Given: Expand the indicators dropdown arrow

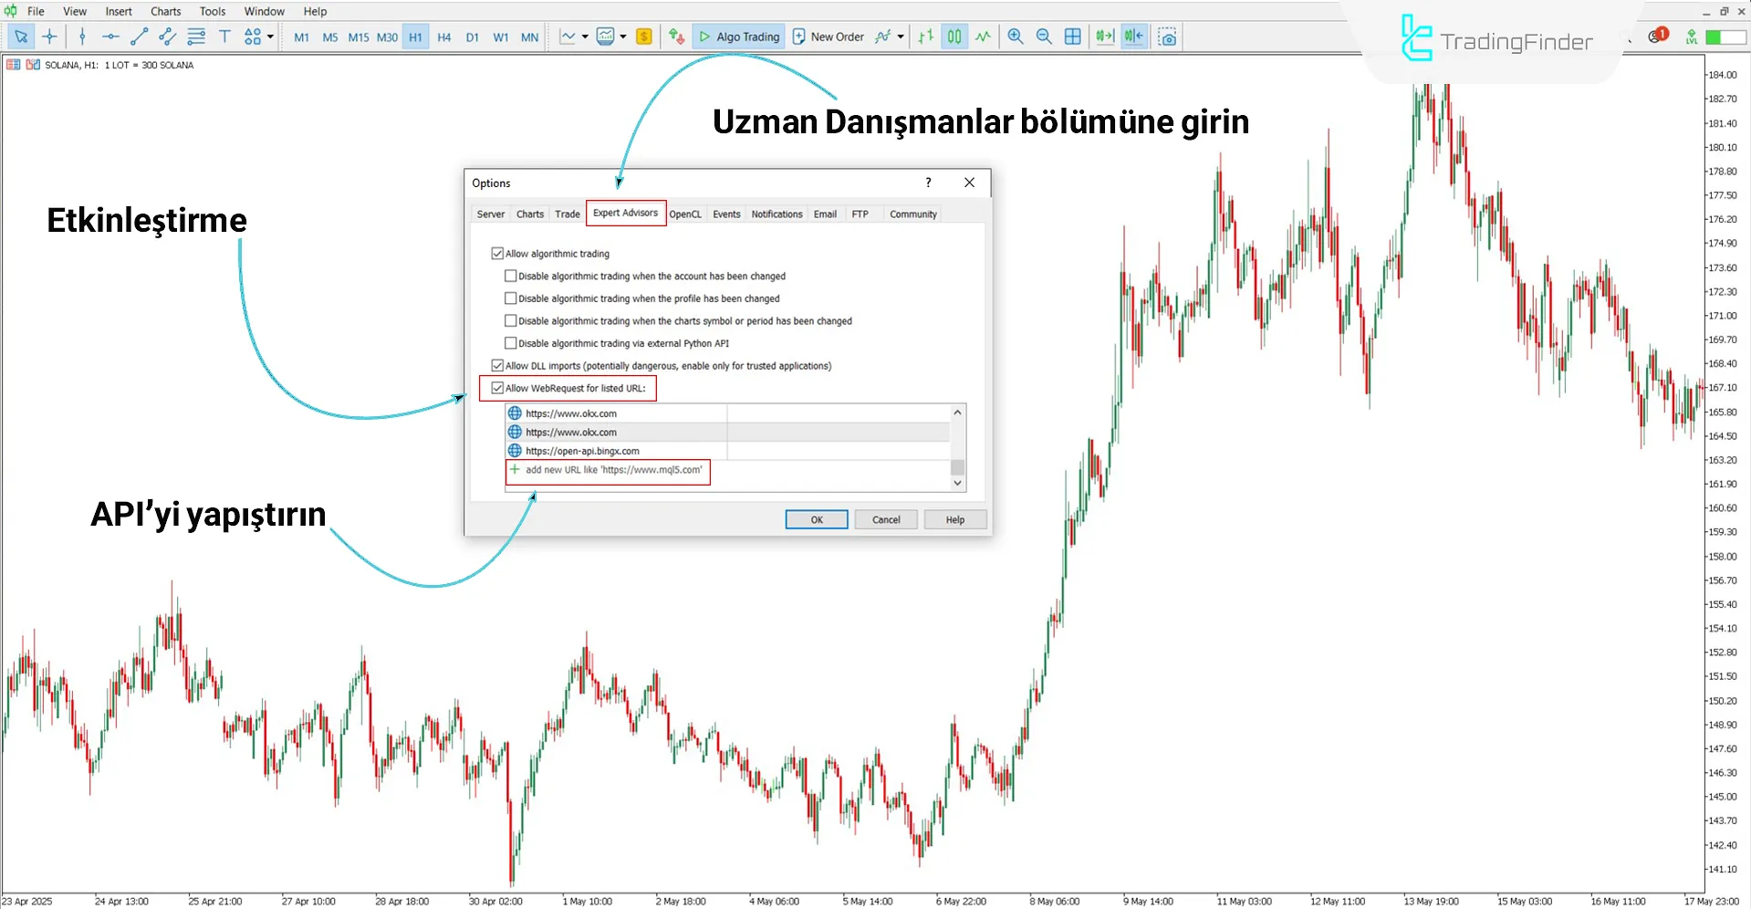Looking at the screenshot, I should (x=901, y=37).
